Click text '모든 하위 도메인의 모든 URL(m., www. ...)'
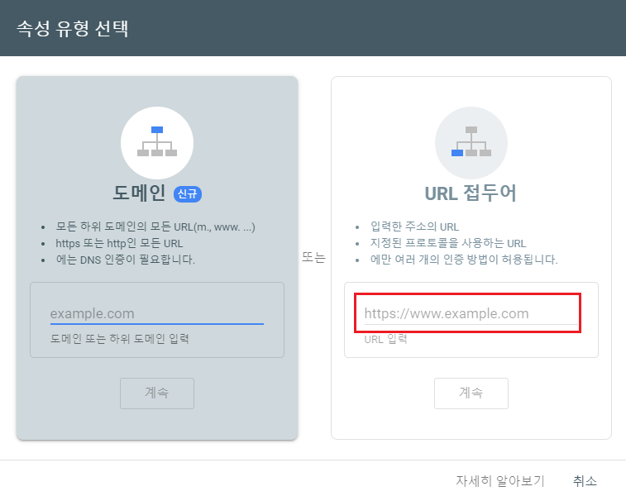 [x=155, y=227]
